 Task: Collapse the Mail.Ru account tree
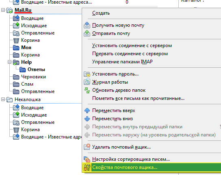coord(3,10)
